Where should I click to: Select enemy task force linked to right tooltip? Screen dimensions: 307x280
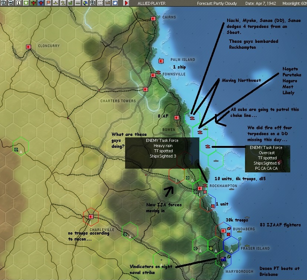[208, 146]
